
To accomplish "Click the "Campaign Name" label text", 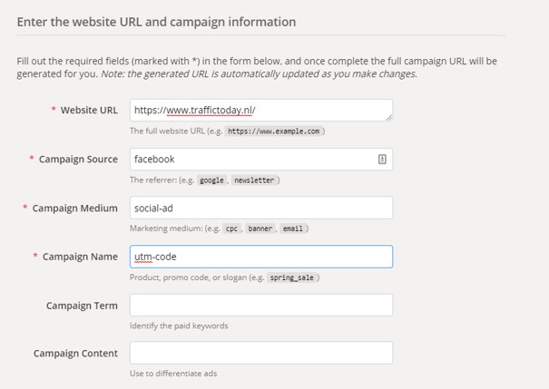I will [80, 257].
